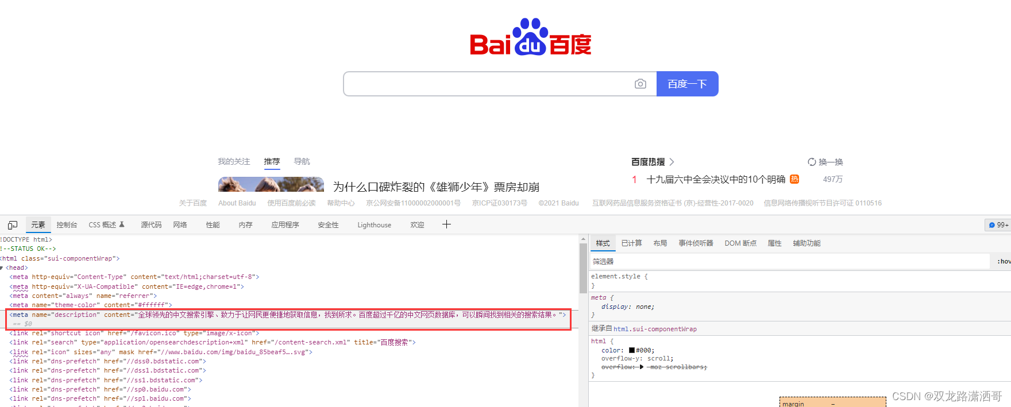Screen dimensions: 1011x407
Task: Open the 京ICP证030173号 footer link
Action: 499,203
